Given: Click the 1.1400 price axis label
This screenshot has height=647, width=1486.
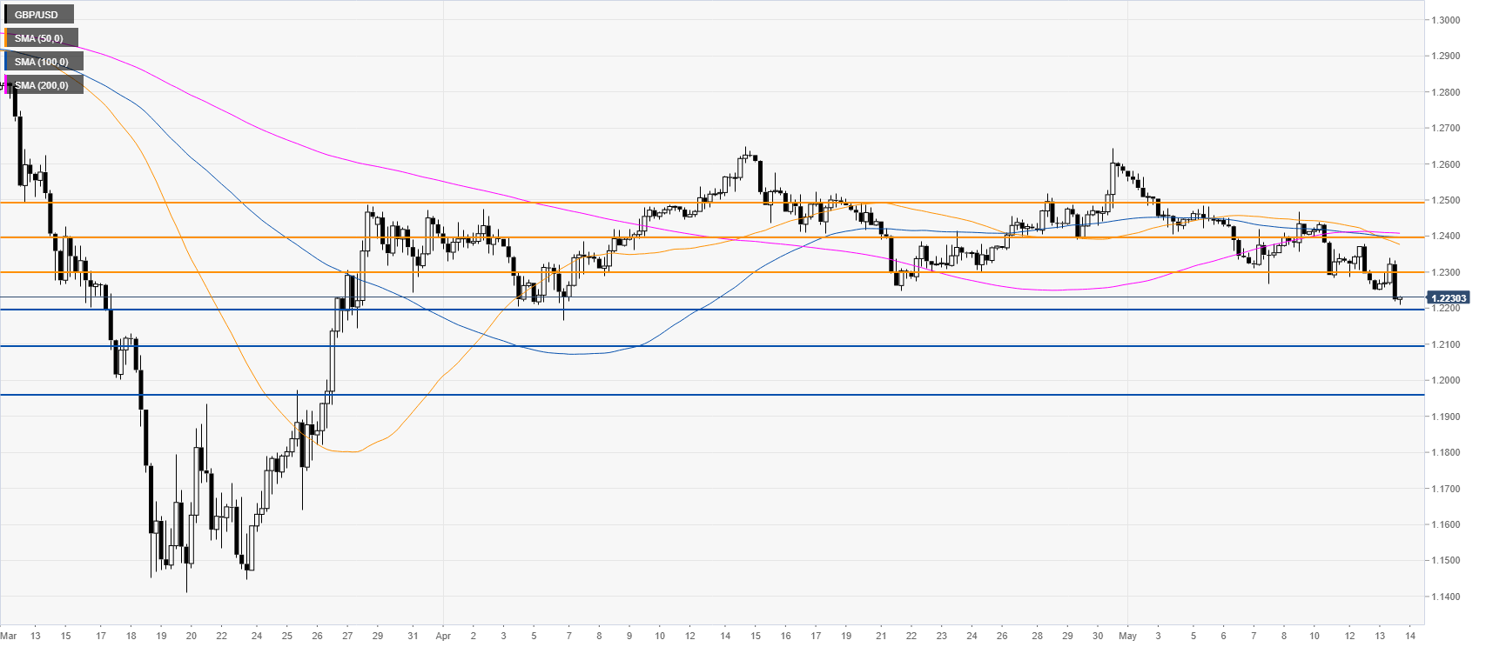Looking at the screenshot, I should (1445, 597).
